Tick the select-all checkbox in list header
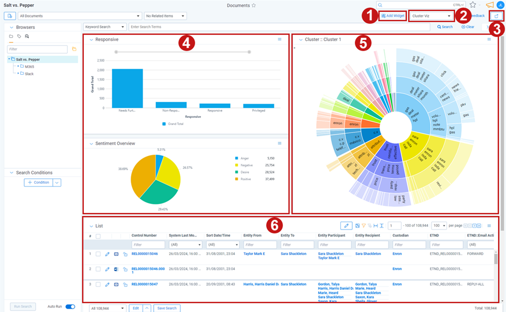Image resolution: width=506 pixels, height=312 pixels. click(x=98, y=236)
